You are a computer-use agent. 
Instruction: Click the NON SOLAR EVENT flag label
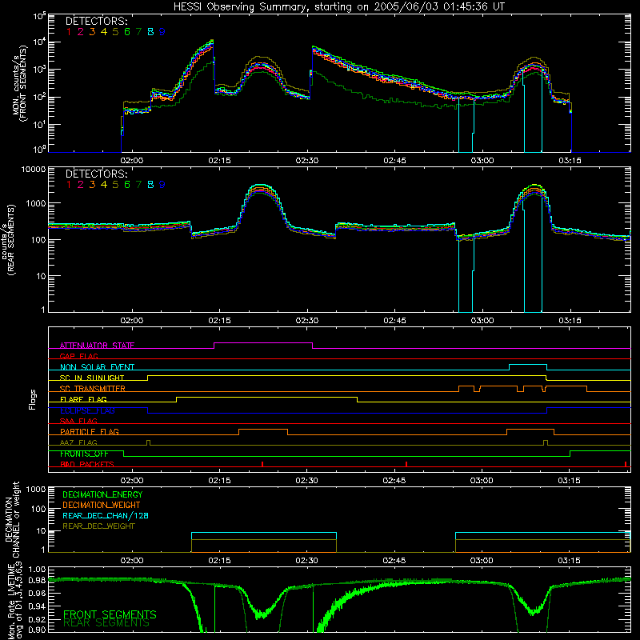[97, 367]
